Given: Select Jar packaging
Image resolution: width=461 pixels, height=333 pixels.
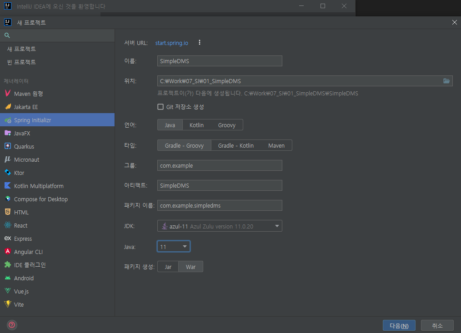Looking at the screenshot, I should [x=168, y=267].
